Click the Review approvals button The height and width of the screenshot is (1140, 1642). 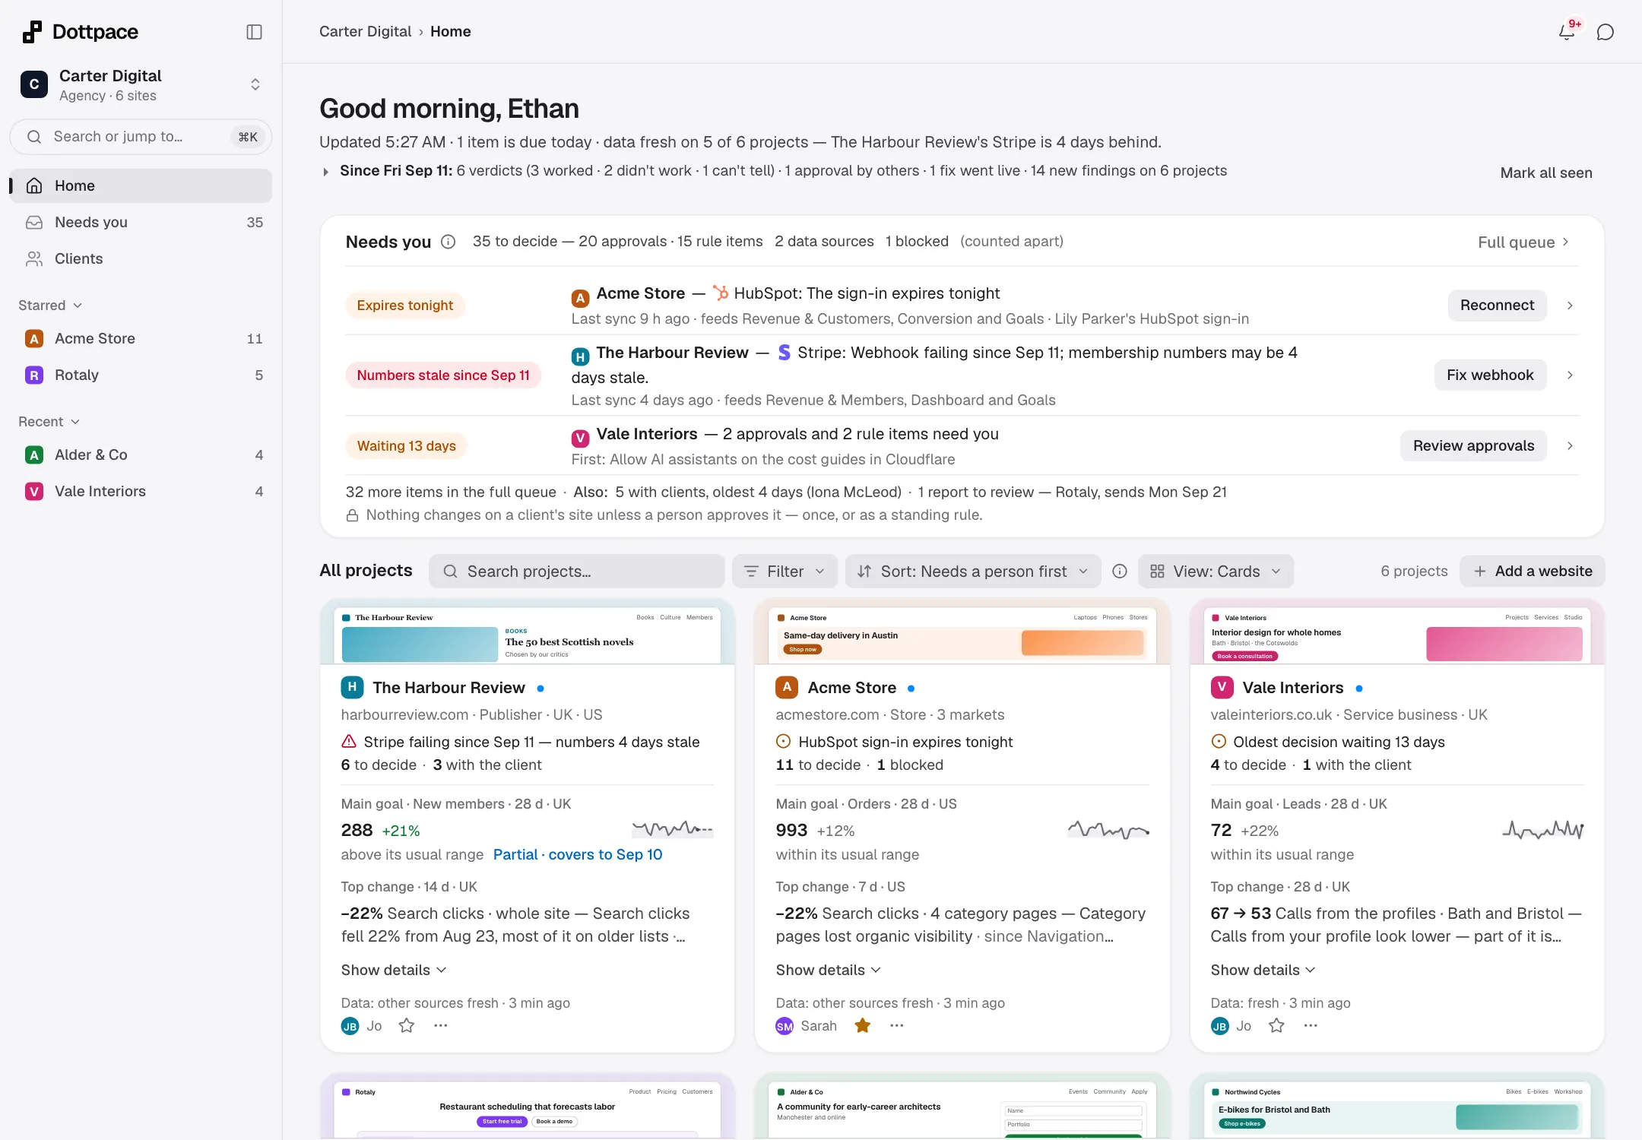[1473, 446]
